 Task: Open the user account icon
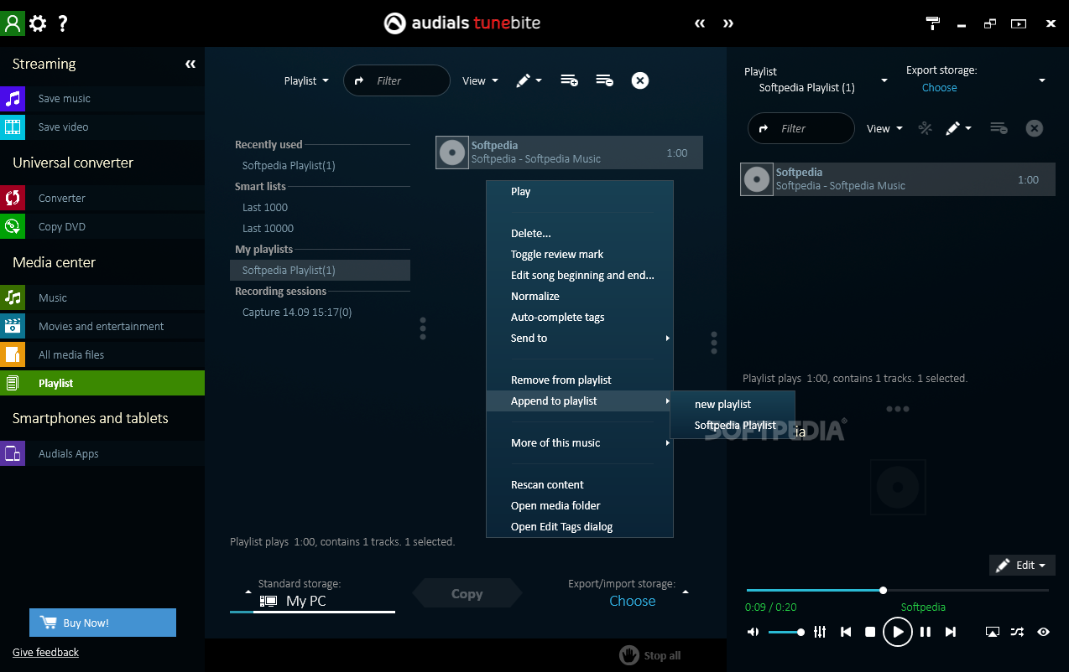point(13,23)
